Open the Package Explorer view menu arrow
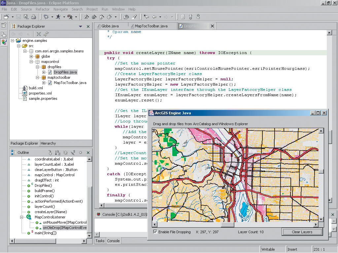This screenshot has width=338, height=253. (81, 26)
